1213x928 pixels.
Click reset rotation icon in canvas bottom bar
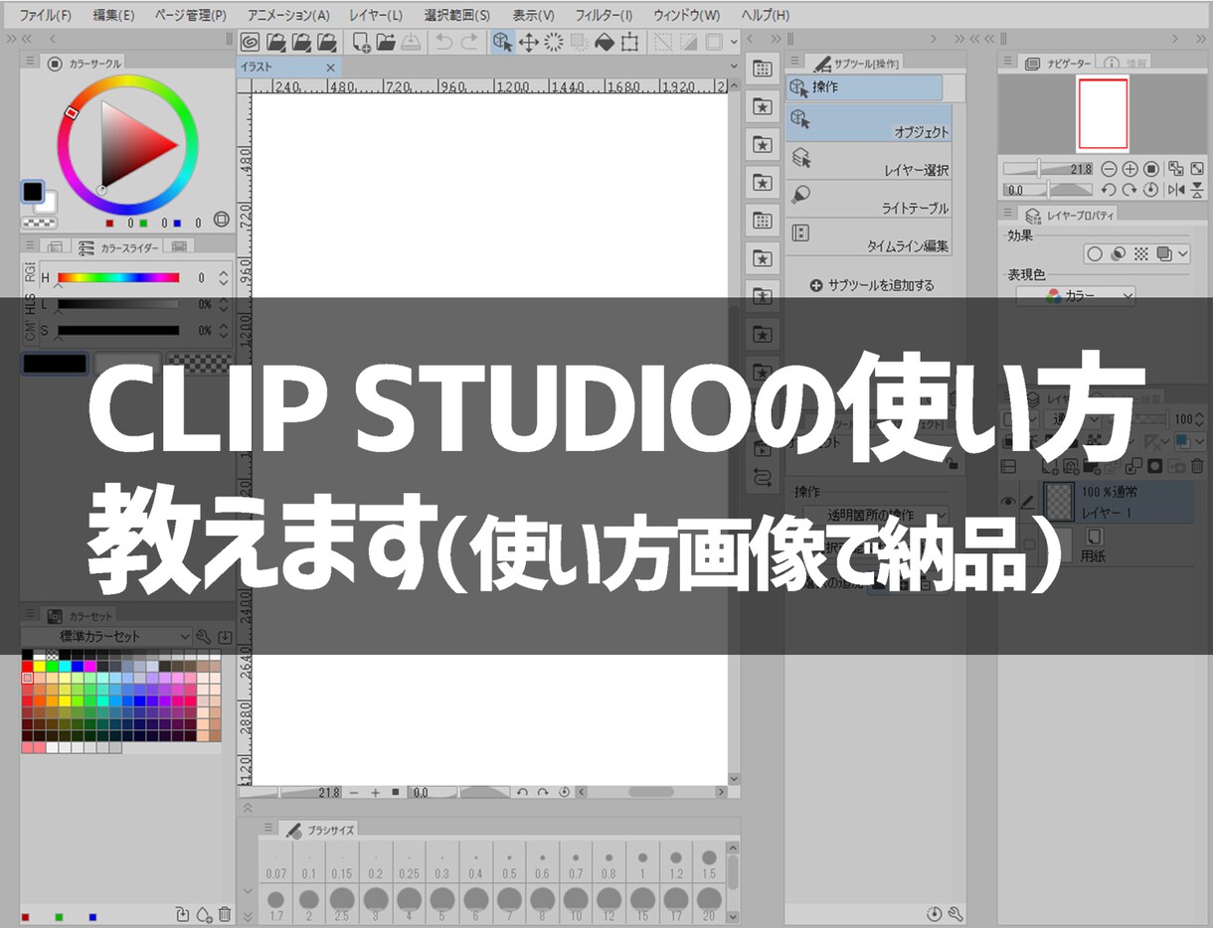click(564, 792)
